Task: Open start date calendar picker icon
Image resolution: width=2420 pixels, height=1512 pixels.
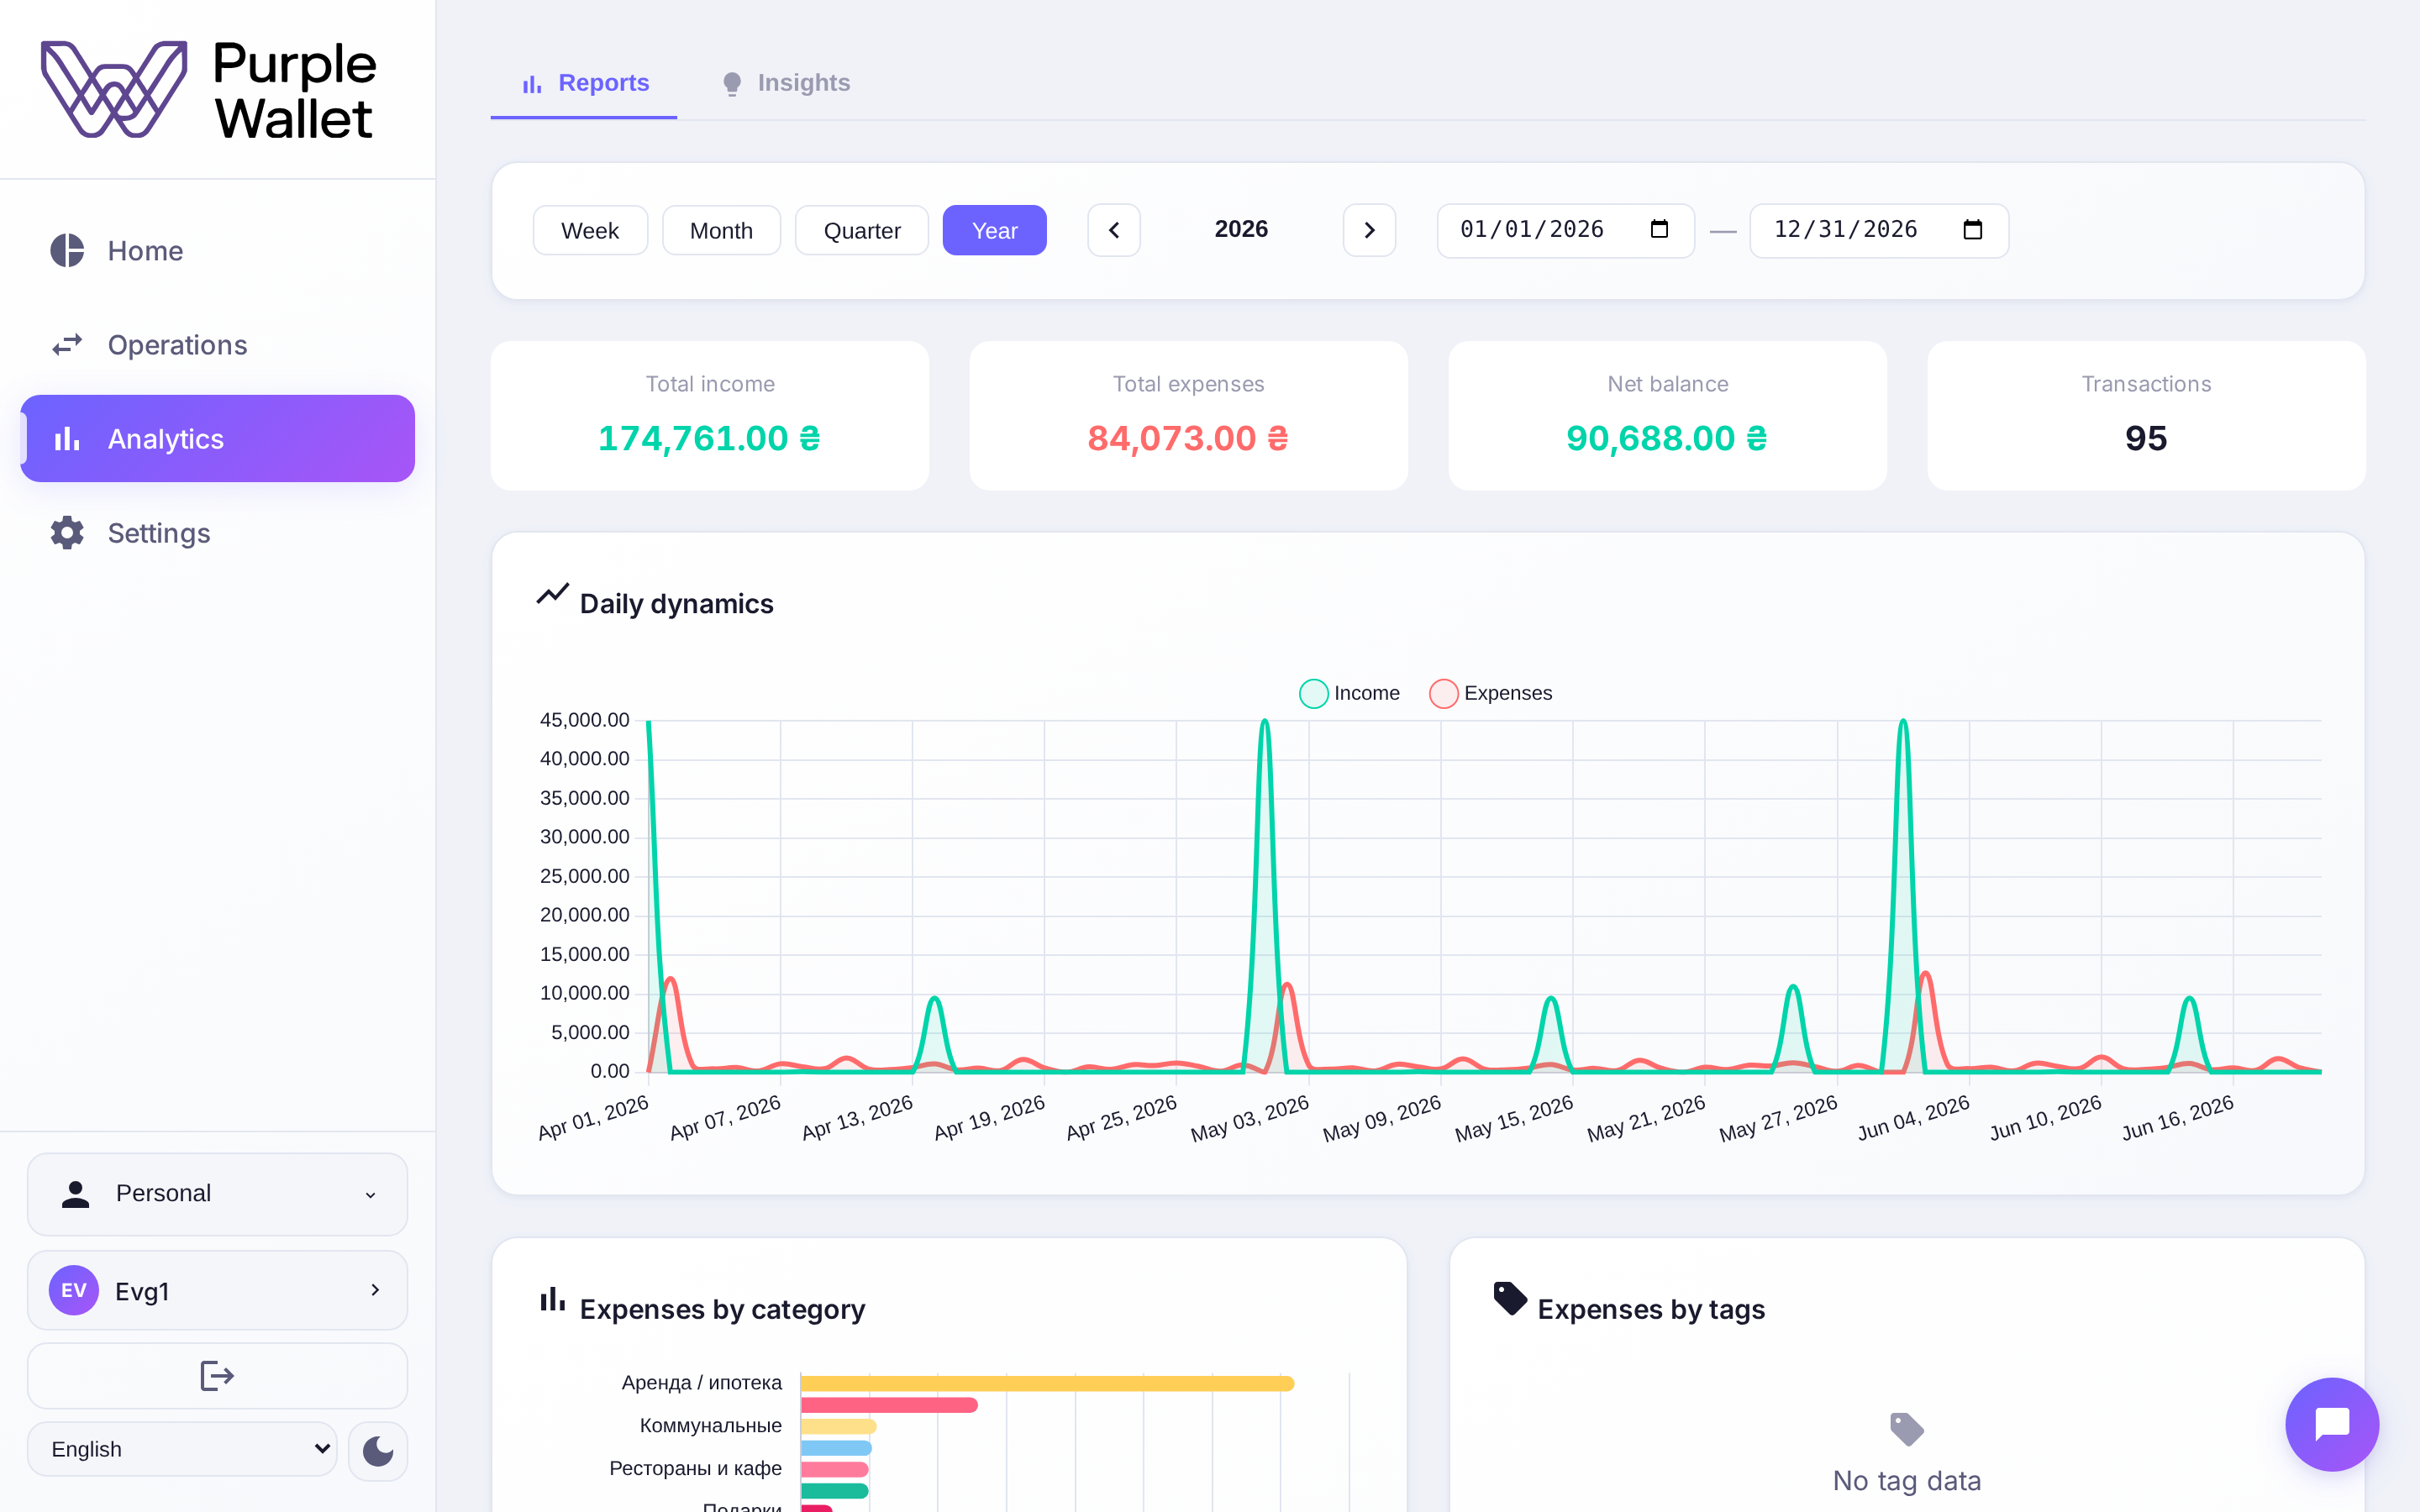Action: pyautogui.click(x=1659, y=229)
